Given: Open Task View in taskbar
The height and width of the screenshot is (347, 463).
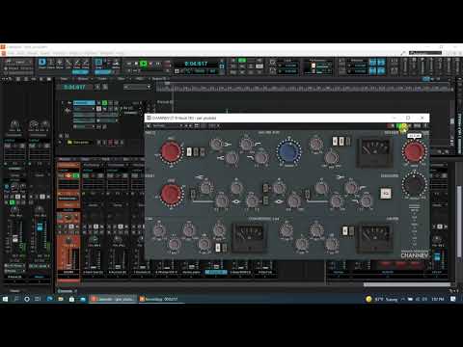Looking at the screenshot, I should tap(38, 299).
